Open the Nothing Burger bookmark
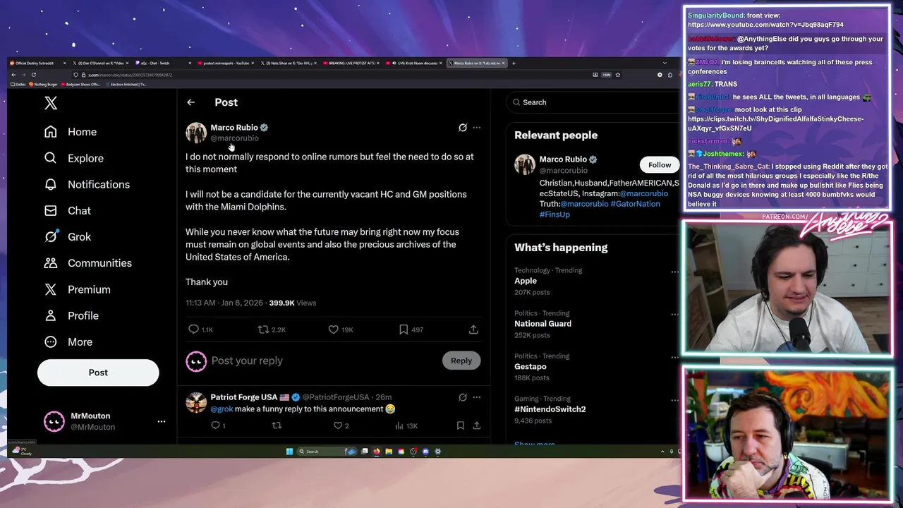This screenshot has width=903, height=508. (x=44, y=84)
